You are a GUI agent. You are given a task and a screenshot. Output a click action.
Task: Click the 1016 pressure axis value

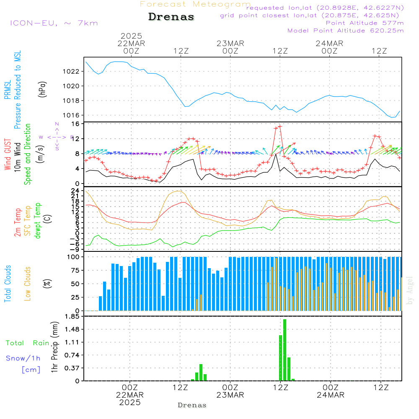click(71, 116)
